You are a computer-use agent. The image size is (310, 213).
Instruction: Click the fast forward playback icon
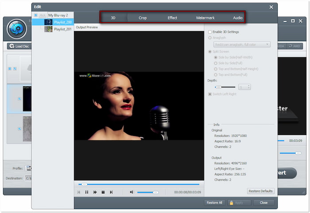click(x=95, y=192)
